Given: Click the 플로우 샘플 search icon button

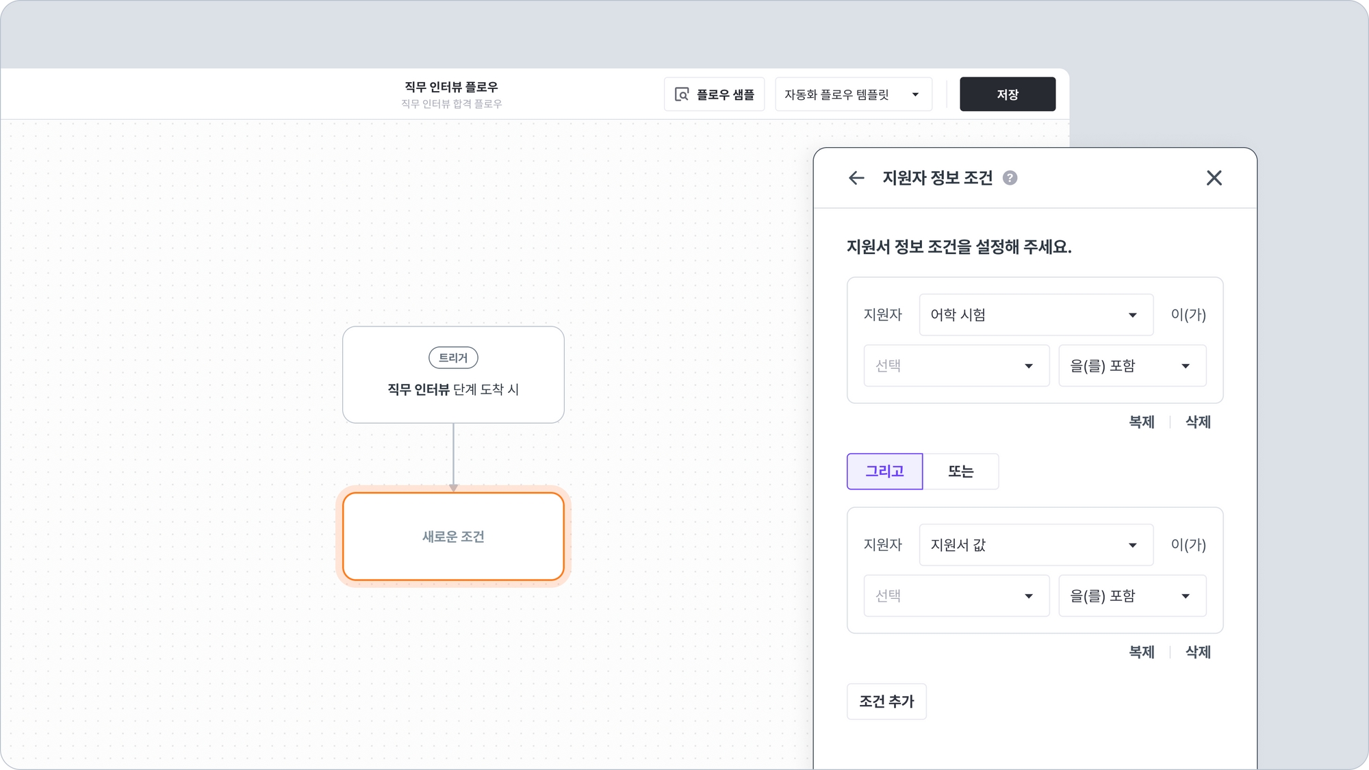Looking at the screenshot, I should (714, 94).
